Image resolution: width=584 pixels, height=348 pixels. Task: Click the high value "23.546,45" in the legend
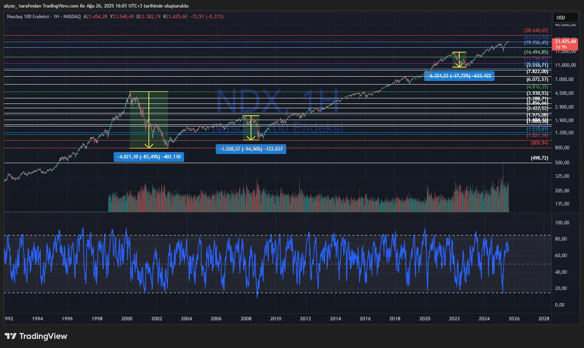[123, 17]
